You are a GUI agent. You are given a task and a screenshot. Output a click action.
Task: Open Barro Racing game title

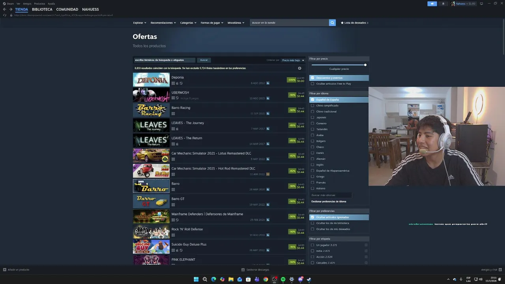click(x=181, y=108)
